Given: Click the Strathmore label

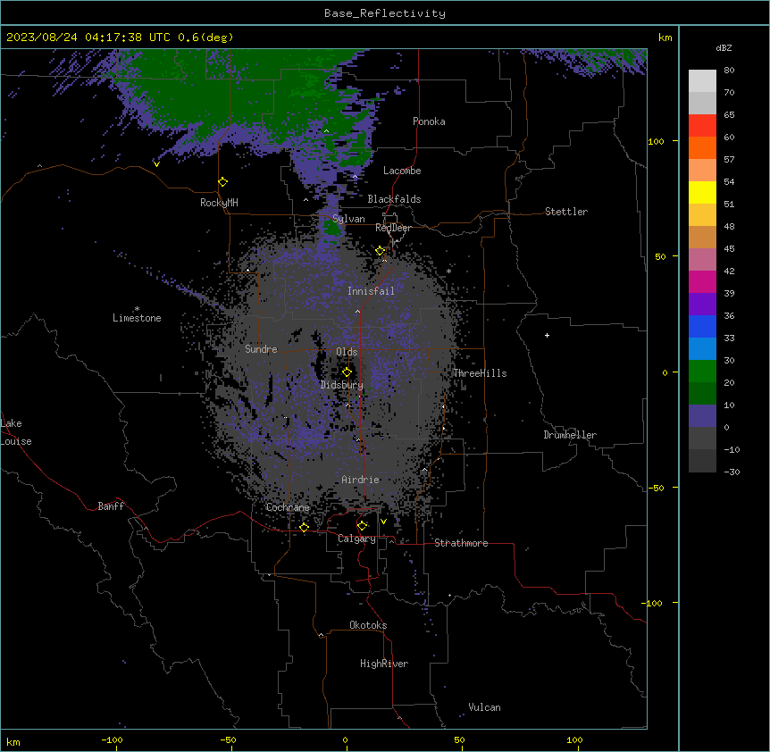Looking at the screenshot, I should (461, 543).
